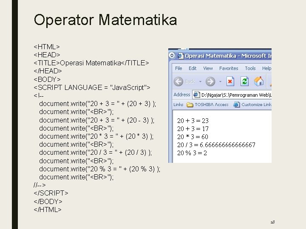Image resolution: width=306 pixels, height=229 pixels.
Task: Click the code line containing '(20 - 3)'
Action: pos(96,120)
